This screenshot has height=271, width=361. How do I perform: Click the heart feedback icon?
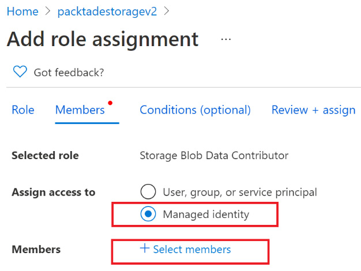pos(20,72)
